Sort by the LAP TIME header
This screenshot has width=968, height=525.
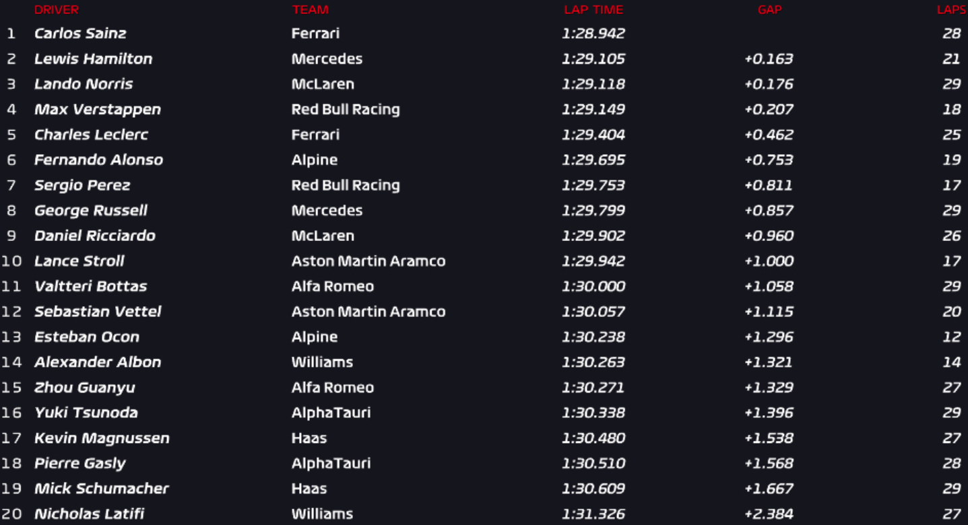pos(593,9)
